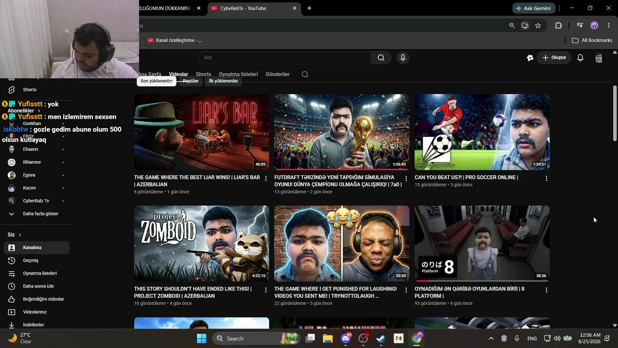The width and height of the screenshot is (618, 348).
Task: Switch to the Gönderiler tab
Action: click(278, 74)
